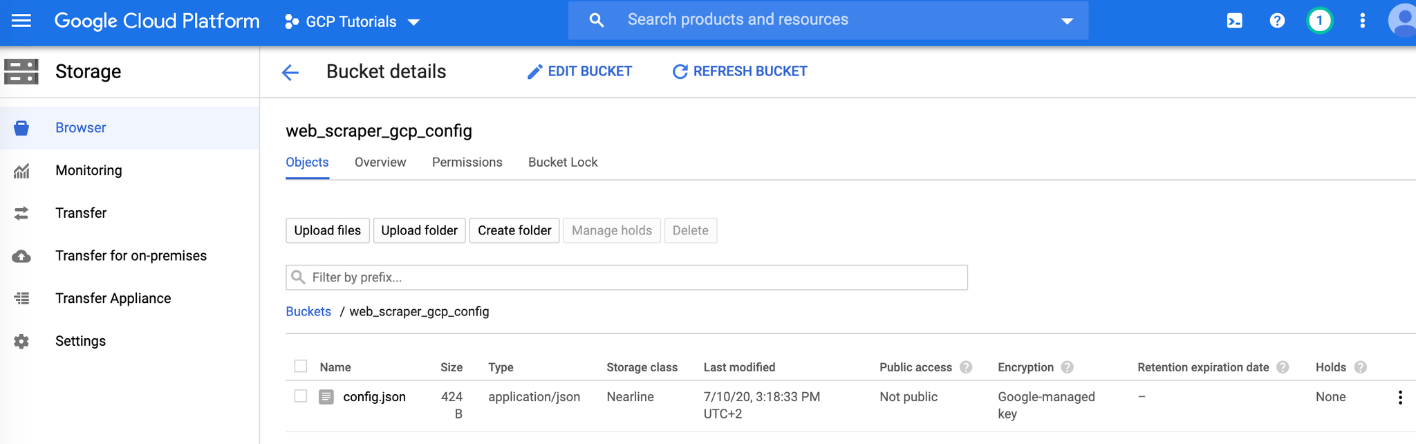1416x444 pixels.
Task: Click the Google-managed key cell
Action: pos(1046,405)
